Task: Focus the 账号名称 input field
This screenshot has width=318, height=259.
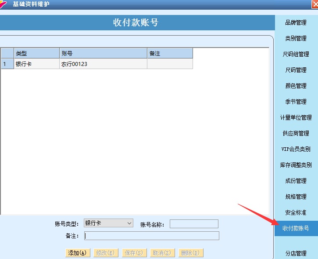Action: click(x=194, y=224)
